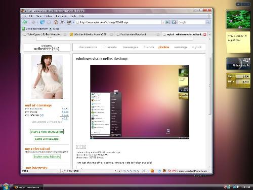This screenshot has height=190, width=253.
Task: Open the interests section link
Action: tap(110, 47)
